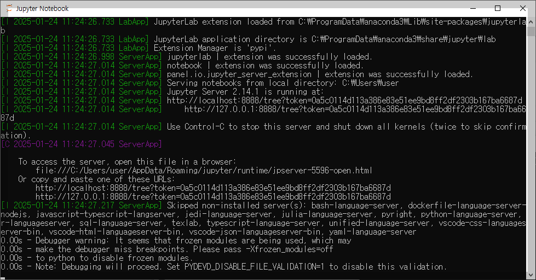The width and height of the screenshot is (536, 280).
Task: Click the localhost:8888 URL under 'copy and paste'
Action: click(x=213, y=188)
